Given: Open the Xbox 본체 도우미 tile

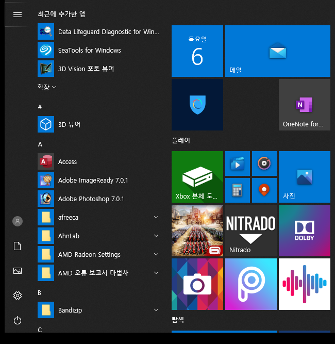Looking at the screenshot, I should [197, 177].
